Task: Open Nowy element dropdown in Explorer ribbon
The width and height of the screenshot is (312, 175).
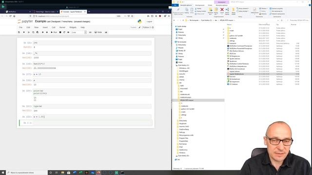Action: click(243, 9)
